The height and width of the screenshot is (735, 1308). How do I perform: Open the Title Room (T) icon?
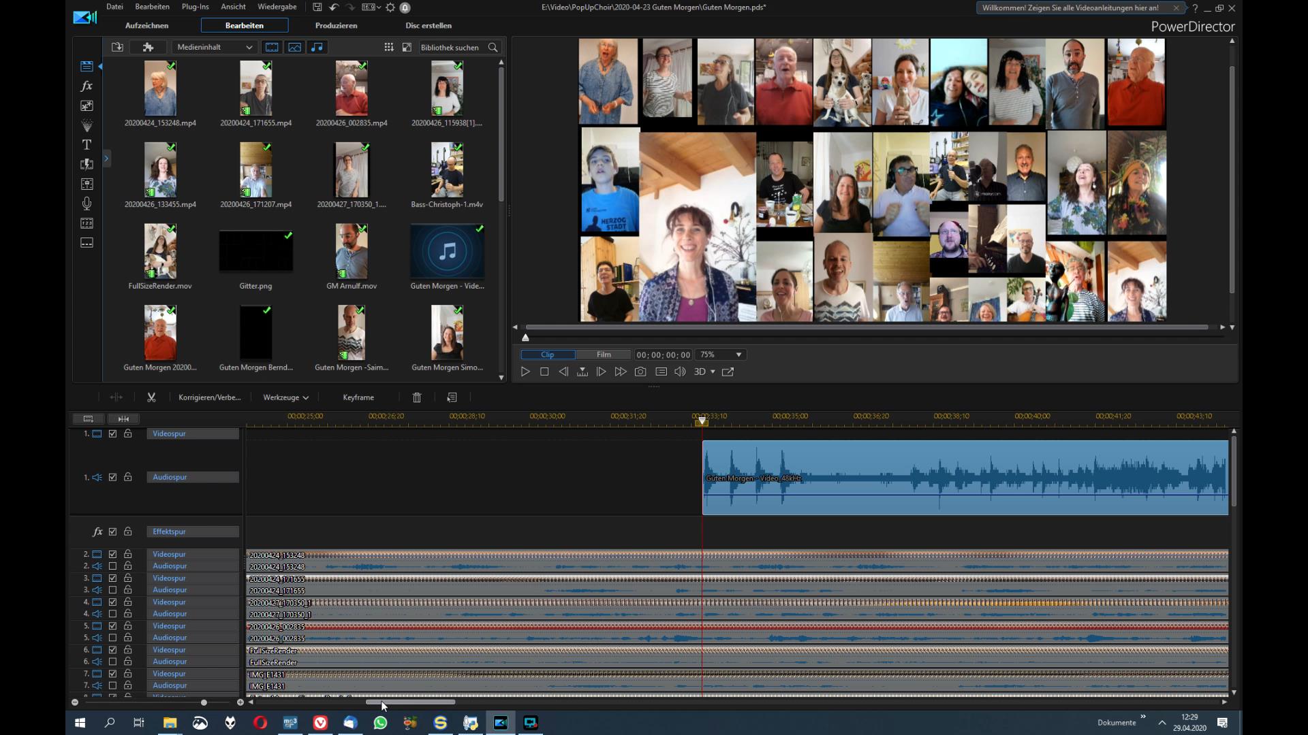[x=87, y=144]
